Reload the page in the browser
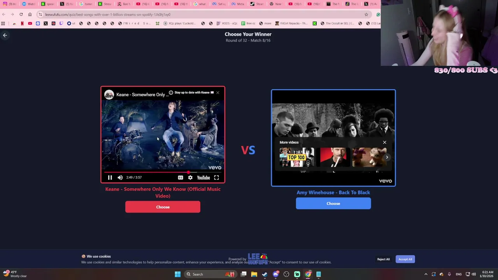 21,14
